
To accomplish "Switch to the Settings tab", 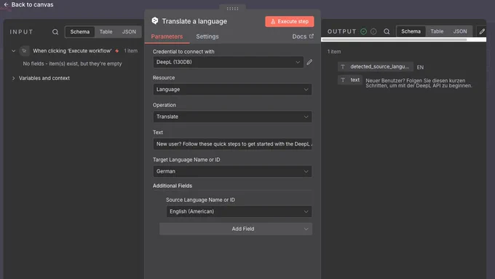I will [x=207, y=36].
